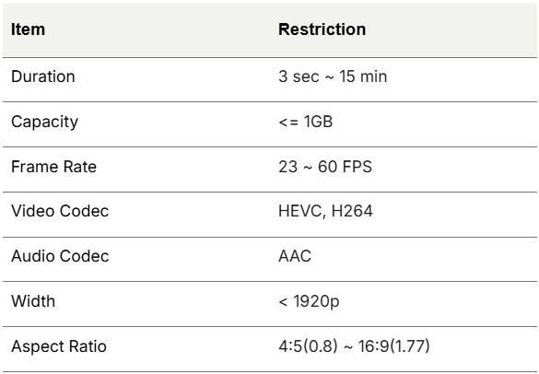Select the Audio Codec label
Image resolution: width=539 pixels, height=374 pixels.
60,256
